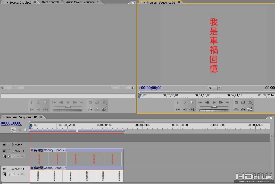The height and width of the screenshot is (184, 275).
Task: Expand the Video 3 track
Action: 13,145
